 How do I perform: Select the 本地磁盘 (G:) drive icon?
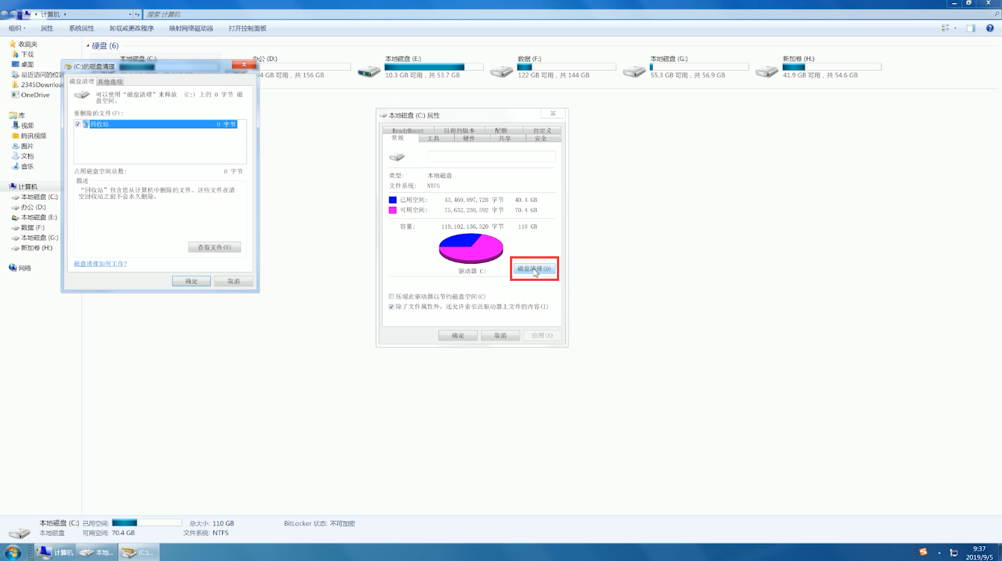(634, 71)
